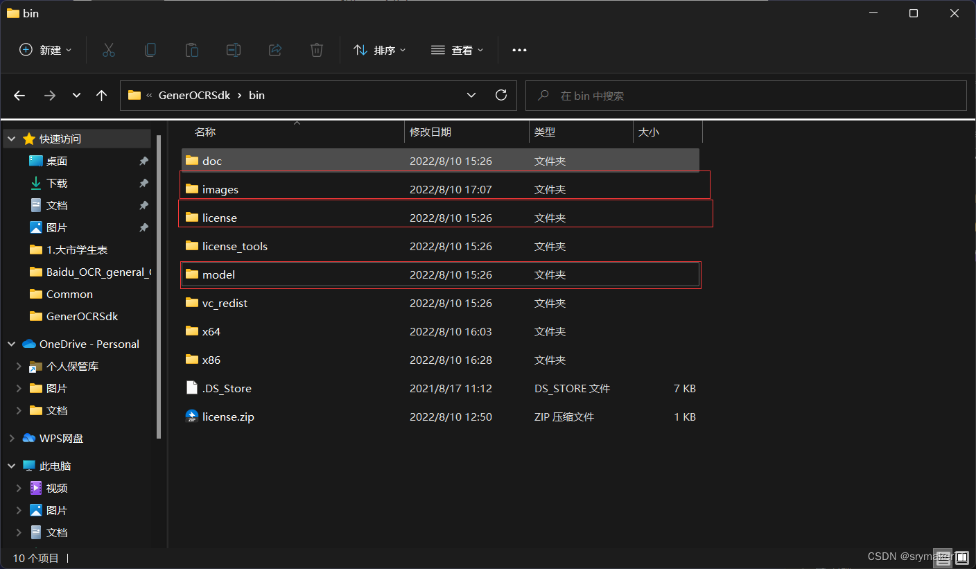Expand the 视频 node arrow
The width and height of the screenshot is (976, 569).
coord(19,489)
